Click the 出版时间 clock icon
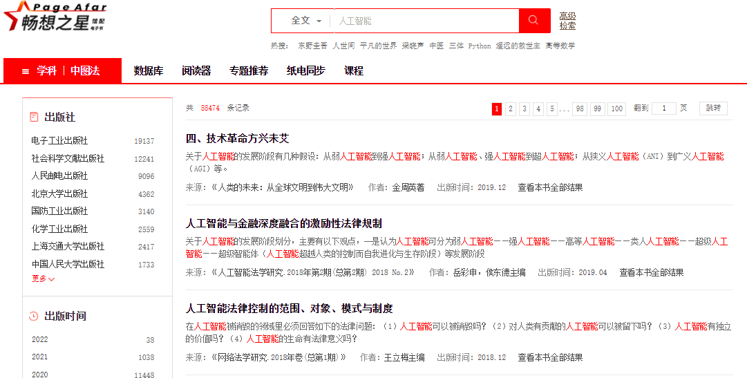 click(x=34, y=316)
